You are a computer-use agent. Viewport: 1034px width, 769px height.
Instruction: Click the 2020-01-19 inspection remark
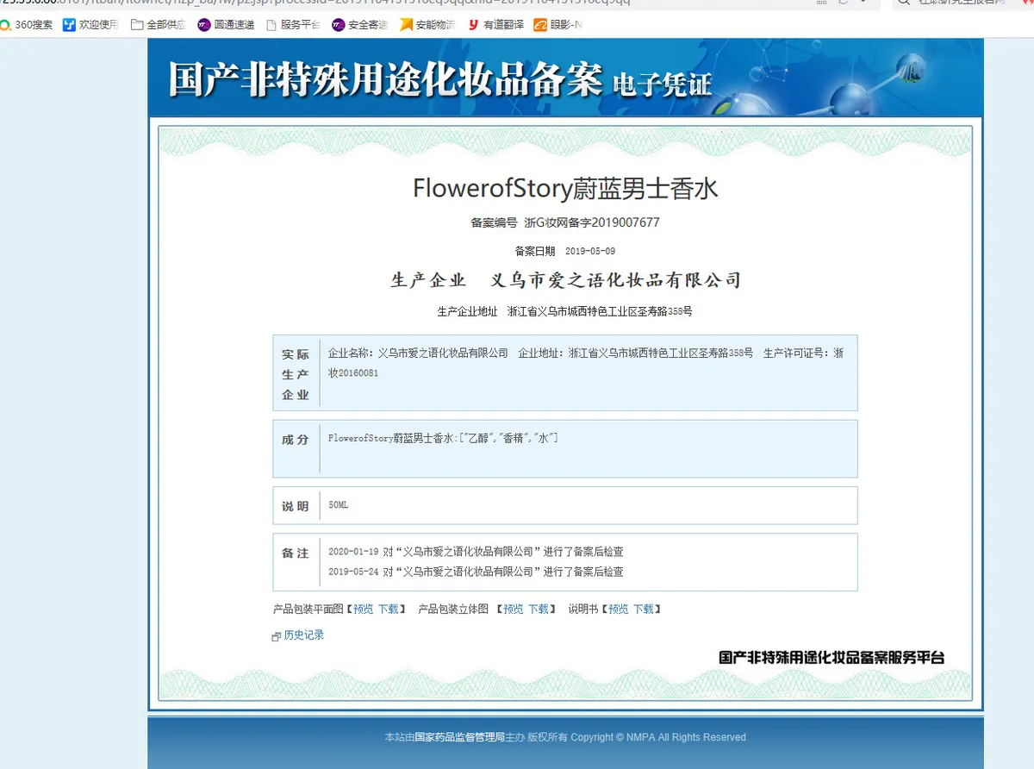coord(476,552)
